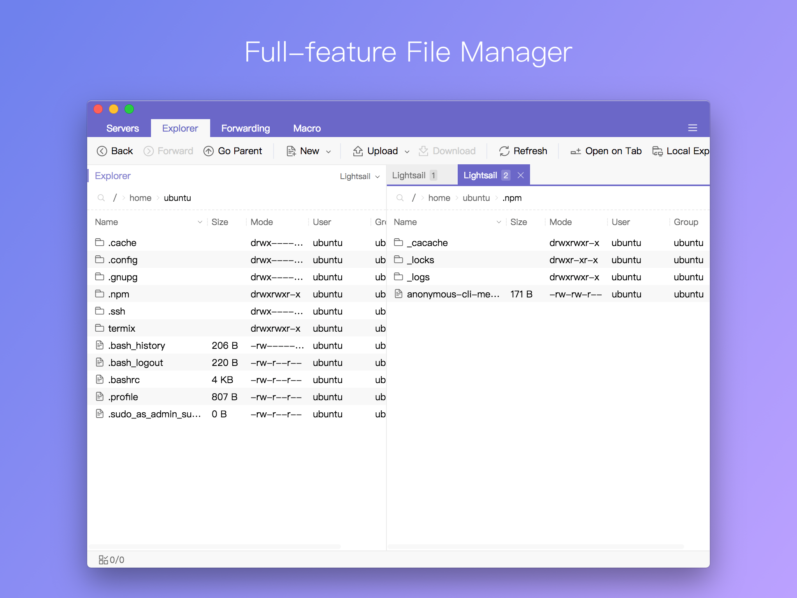
Task: Click the Open on Tab icon
Action: click(x=576, y=151)
